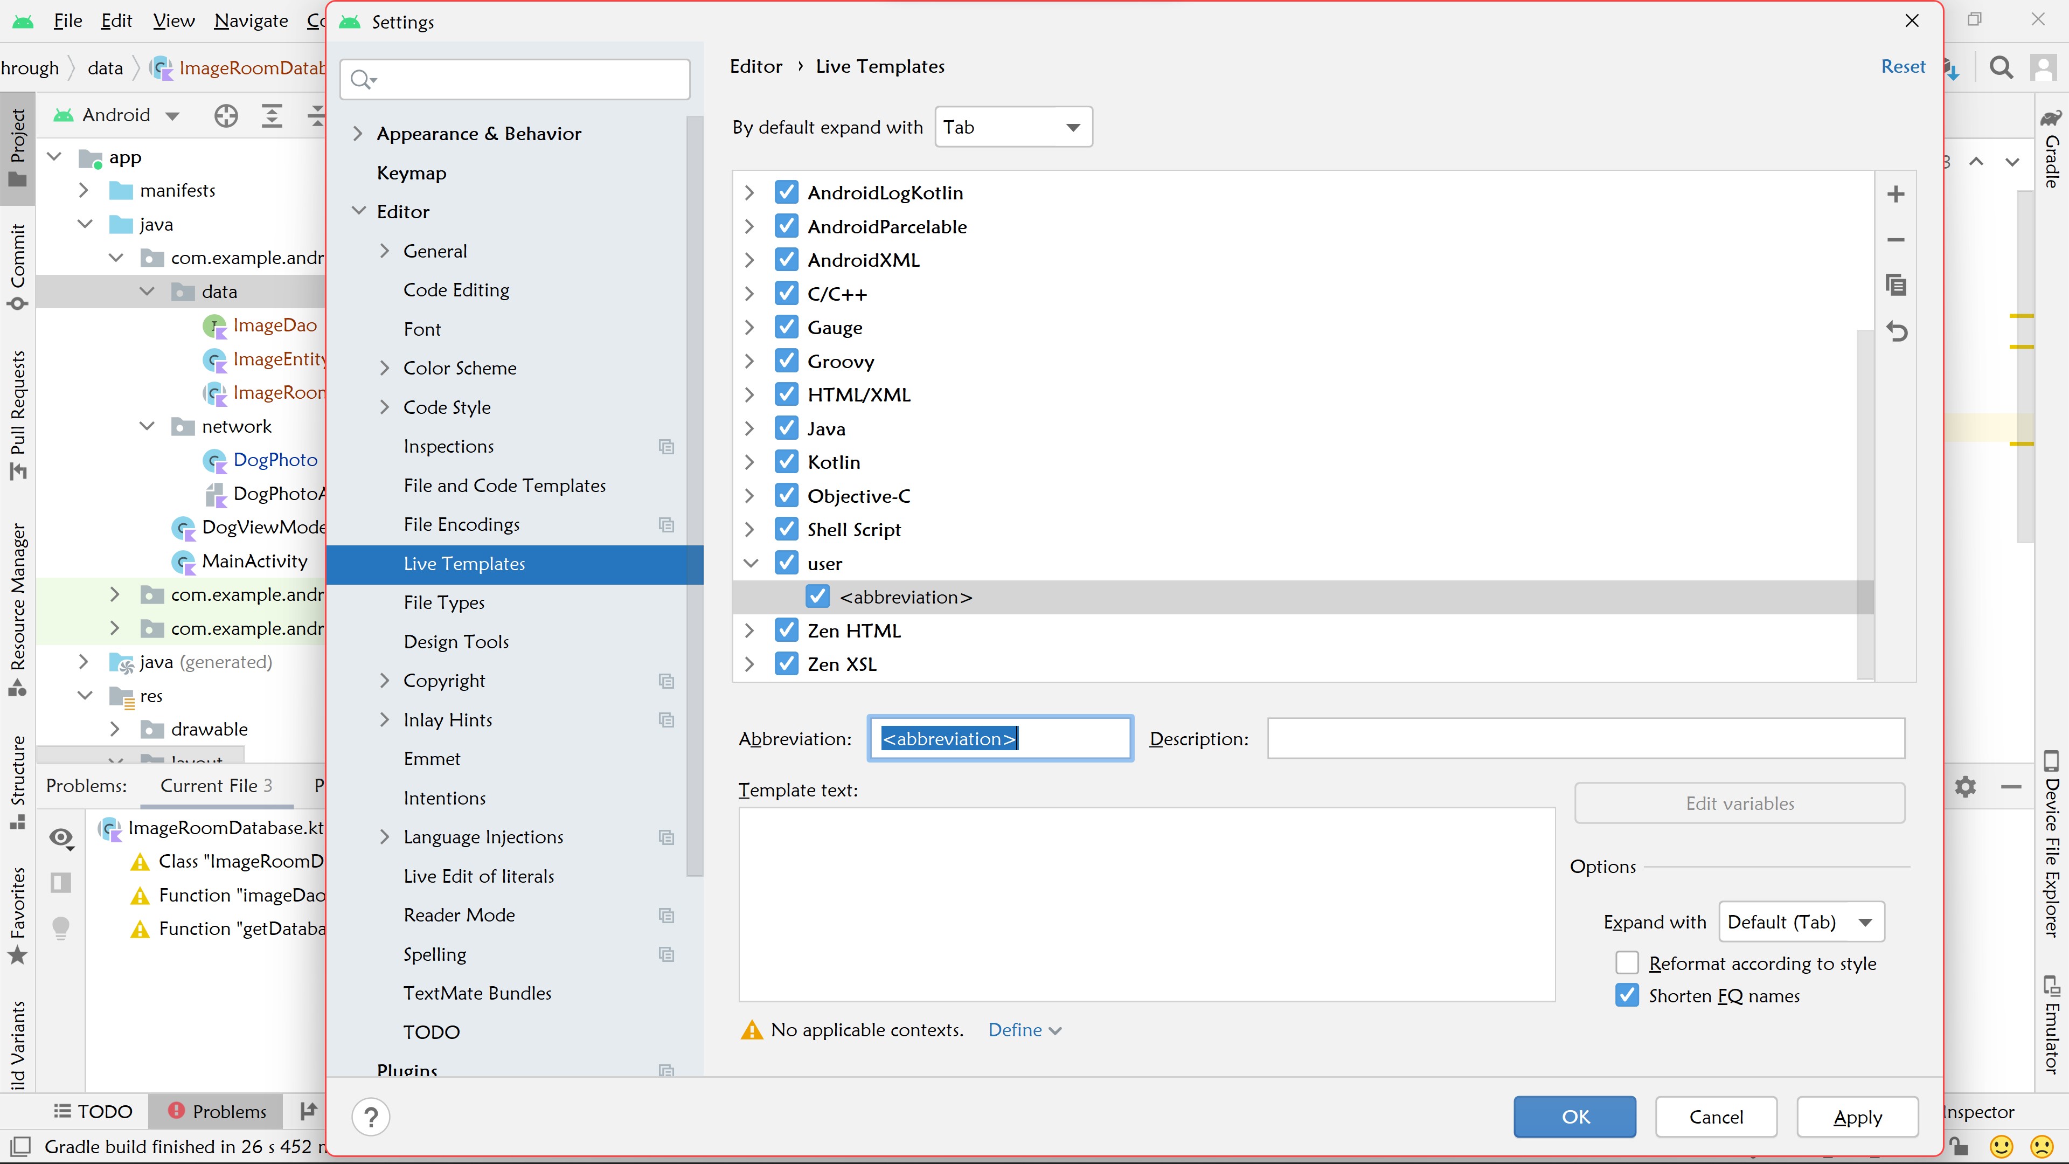2069x1164 pixels.
Task: Remove the selected live template
Action: click(x=1897, y=239)
